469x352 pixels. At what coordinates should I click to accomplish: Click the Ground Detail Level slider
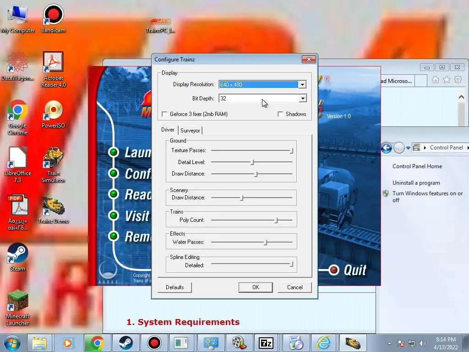click(251, 162)
